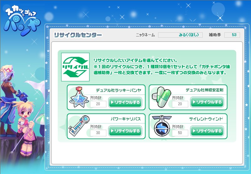Click パワーキャリパス 所持数 field showing 30
251x174 pixels.
pyautogui.click(x=98, y=133)
